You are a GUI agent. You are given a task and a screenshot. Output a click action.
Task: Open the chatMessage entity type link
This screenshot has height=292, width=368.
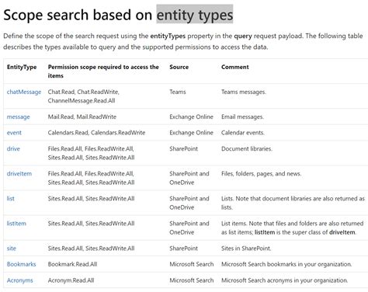(x=24, y=92)
